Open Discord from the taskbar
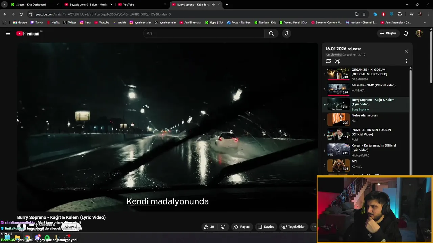The image size is (433, 243). point(37,237)
